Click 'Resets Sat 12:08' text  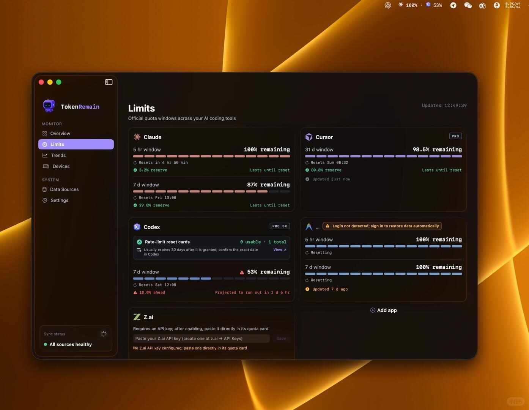pyautogui.click(x=157, y=285)
